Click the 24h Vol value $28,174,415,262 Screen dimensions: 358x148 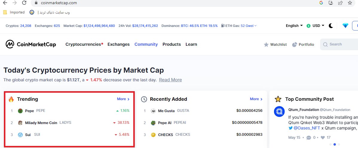point(145,26)
